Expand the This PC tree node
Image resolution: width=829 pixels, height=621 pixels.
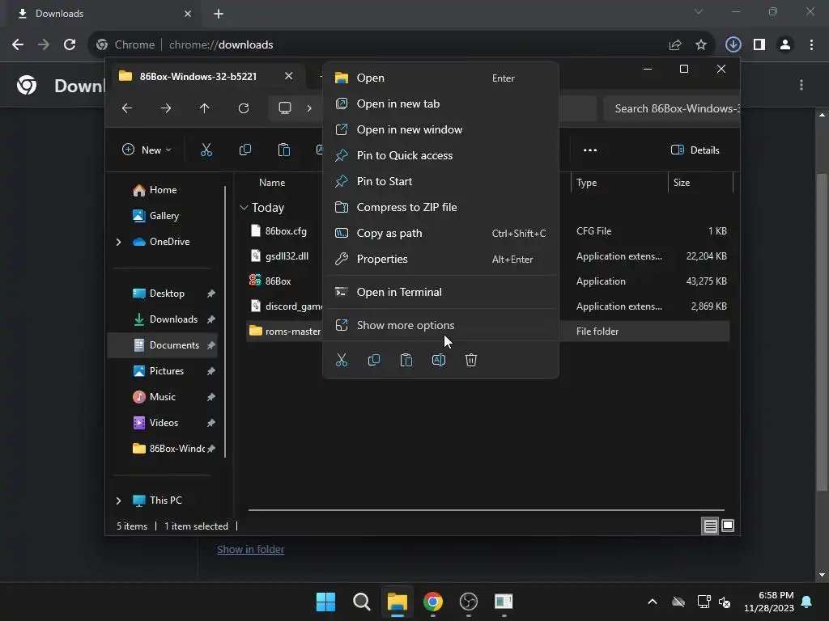point(118,501)
